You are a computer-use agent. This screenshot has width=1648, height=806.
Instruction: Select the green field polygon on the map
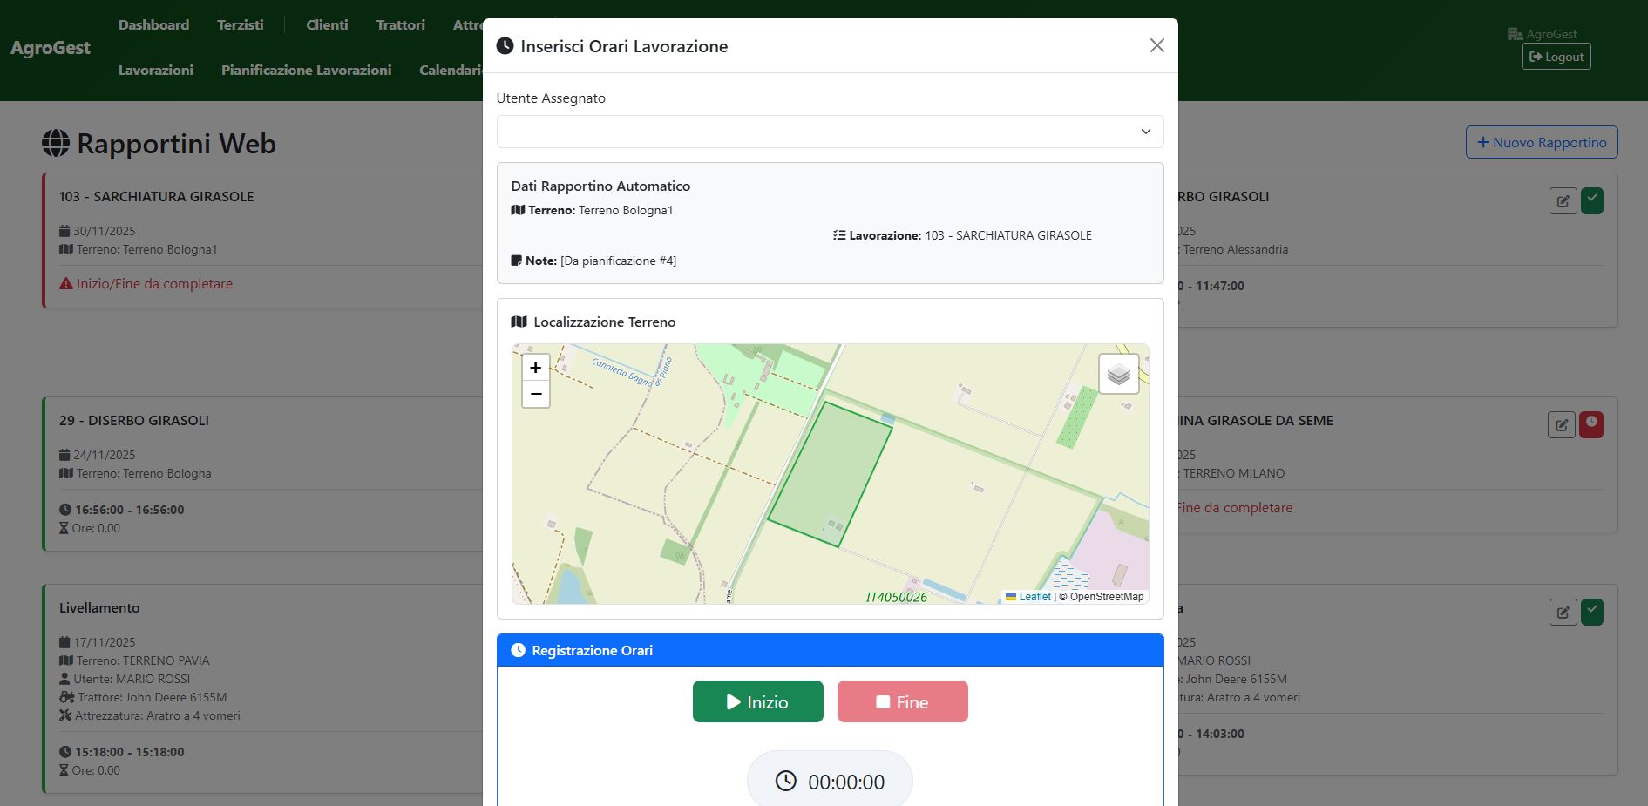point(828,475)
